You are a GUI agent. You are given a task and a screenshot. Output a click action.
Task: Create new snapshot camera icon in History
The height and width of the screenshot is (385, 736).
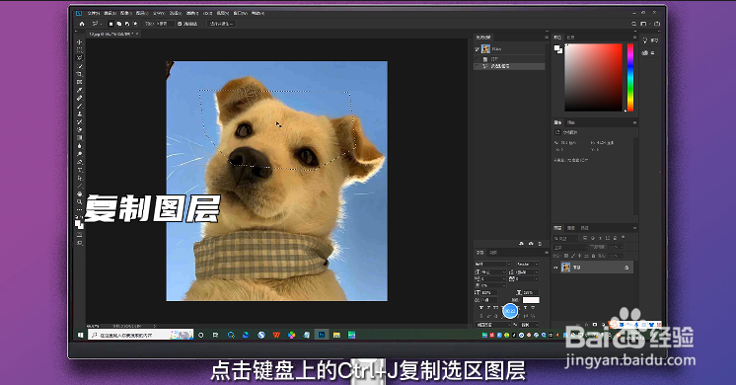click(x=531, y=244)
